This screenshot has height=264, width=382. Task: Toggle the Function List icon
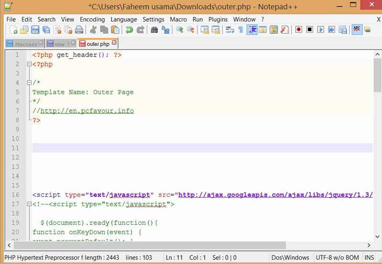tap(285, 30)
